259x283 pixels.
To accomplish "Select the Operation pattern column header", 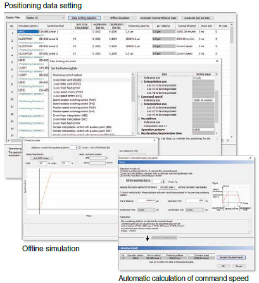I will pyautogui.click(x=28, y=26).
